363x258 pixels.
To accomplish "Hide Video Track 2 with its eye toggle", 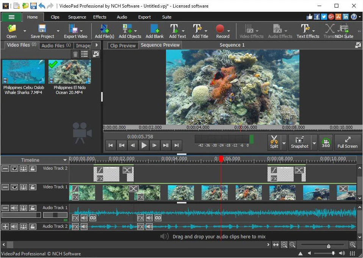I will pyautogui.click(x=14, y=168).
